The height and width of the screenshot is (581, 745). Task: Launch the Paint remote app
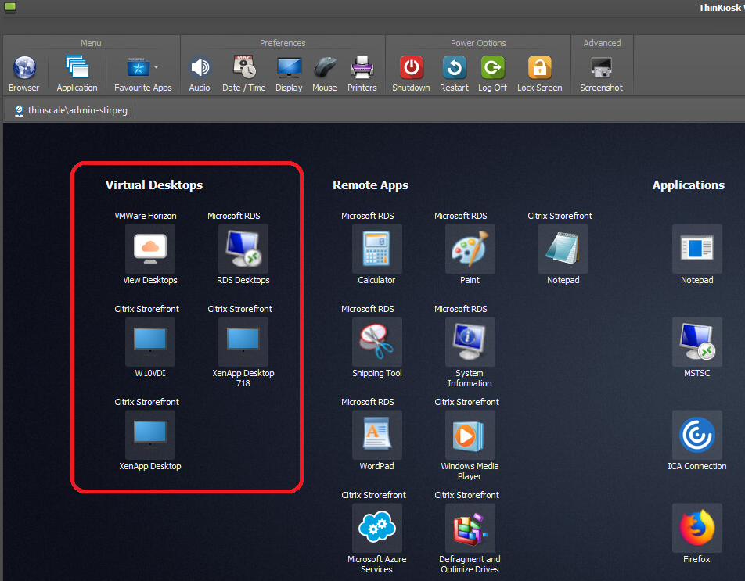click(470, 248)
